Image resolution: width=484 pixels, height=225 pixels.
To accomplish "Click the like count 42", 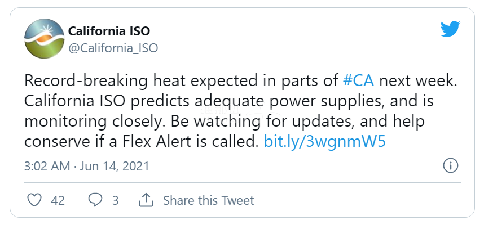I will (58, 200).
